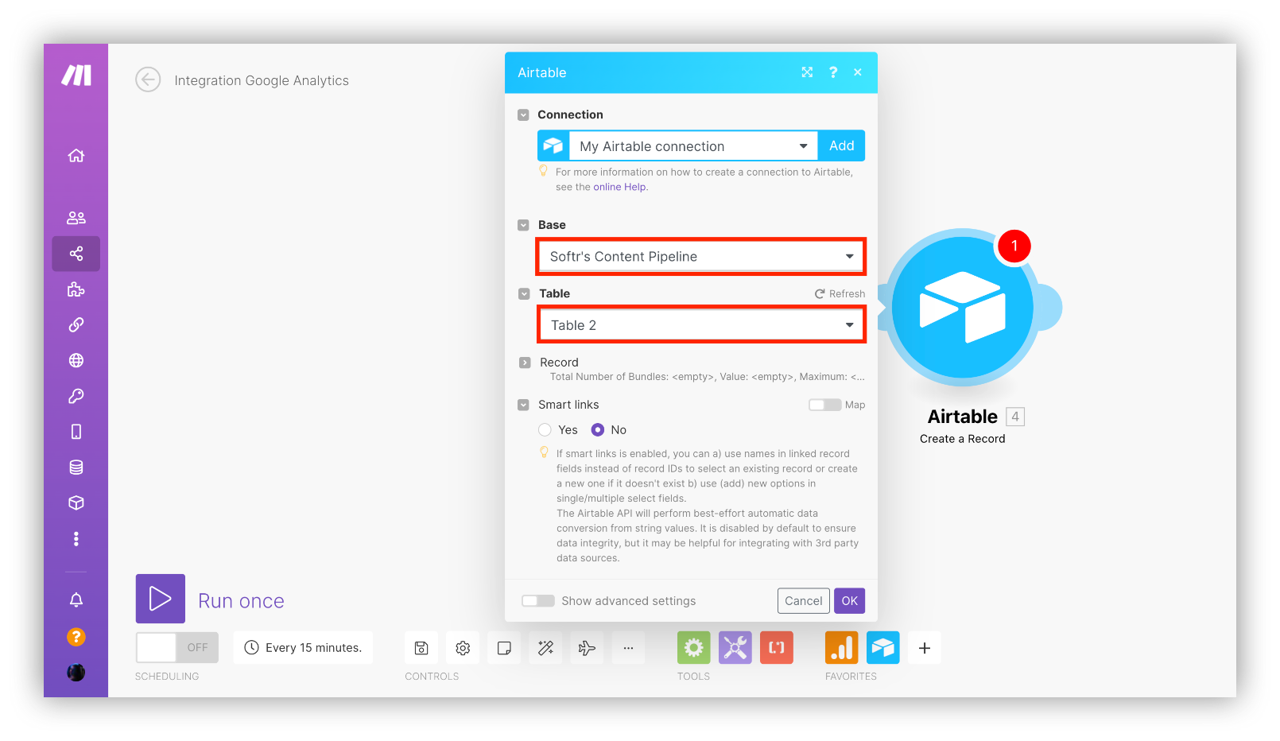The height and width of the screenshot is (741, 1280).
Task: Open Webhooks globe icon in sidebar
Action: point(76,360)
